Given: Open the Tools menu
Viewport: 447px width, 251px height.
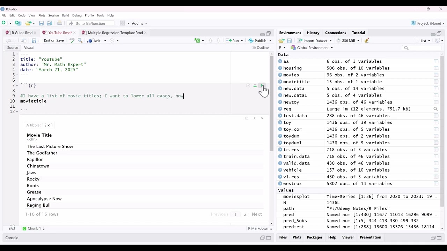Looking at the screenshot, I should (100, 15).
